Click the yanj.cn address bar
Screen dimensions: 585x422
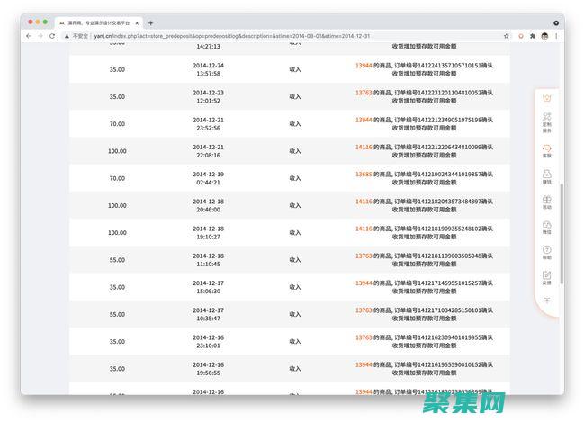(270, 36)
